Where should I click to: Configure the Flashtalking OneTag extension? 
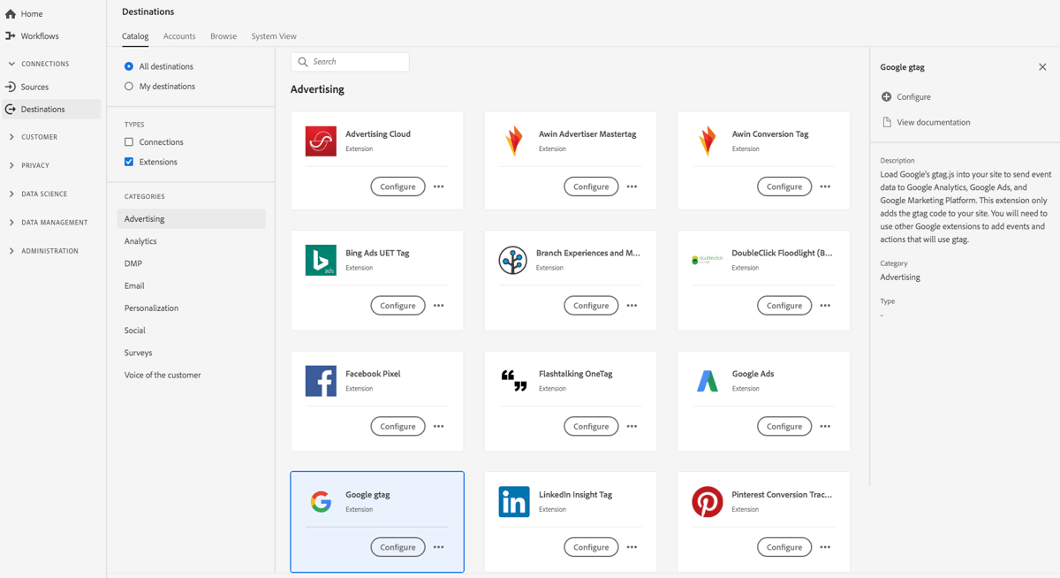point(590,425)
